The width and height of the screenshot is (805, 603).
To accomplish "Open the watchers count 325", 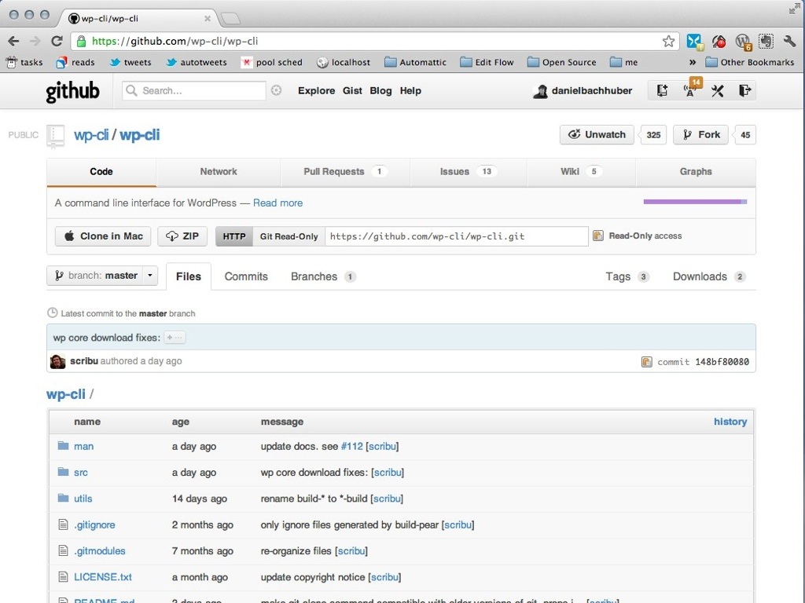I will pyautogui.click(x=653, y=135).
